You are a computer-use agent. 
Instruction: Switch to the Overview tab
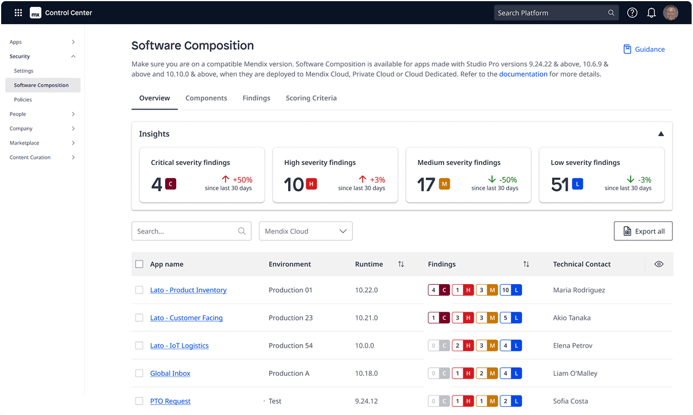click(155, 98)
